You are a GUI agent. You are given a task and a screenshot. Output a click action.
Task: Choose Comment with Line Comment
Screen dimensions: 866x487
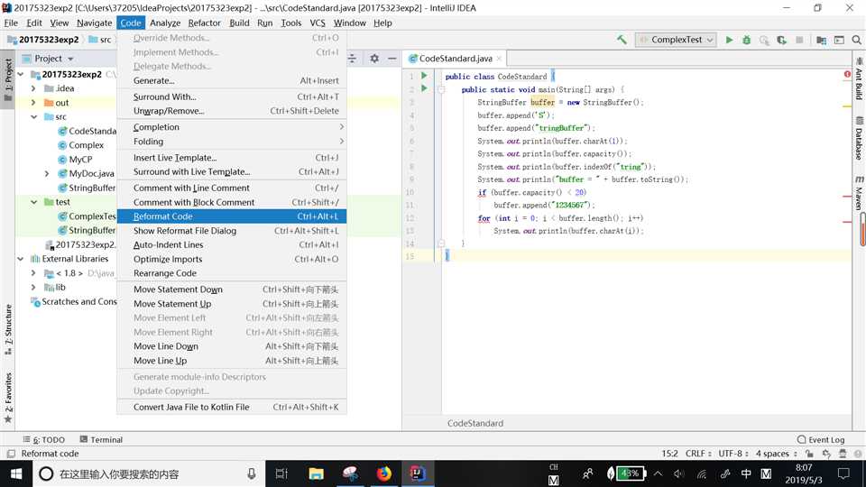pyautogui.click(x=232, y=188)
